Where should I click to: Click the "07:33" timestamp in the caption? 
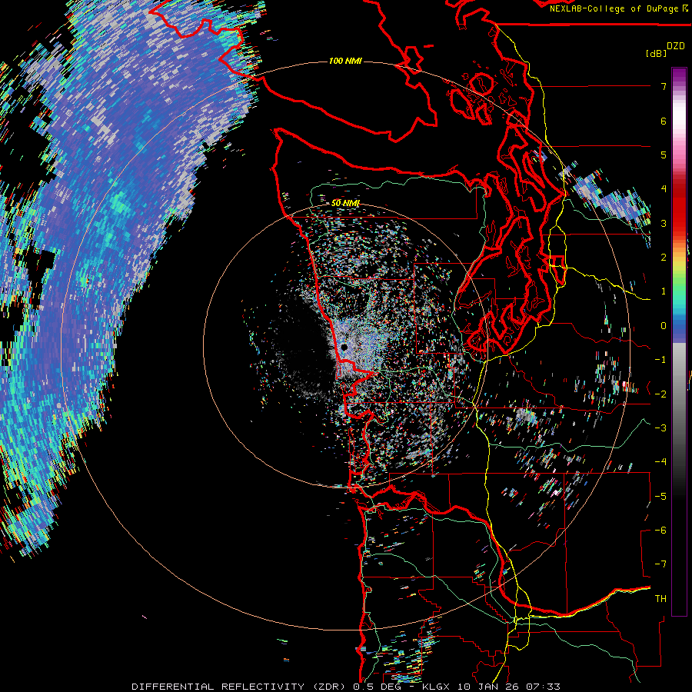544,687
